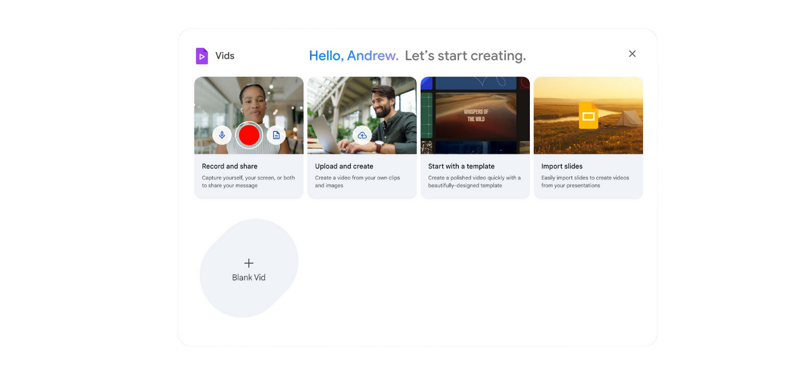Select the "Import slides" title

tap(562, 166)
